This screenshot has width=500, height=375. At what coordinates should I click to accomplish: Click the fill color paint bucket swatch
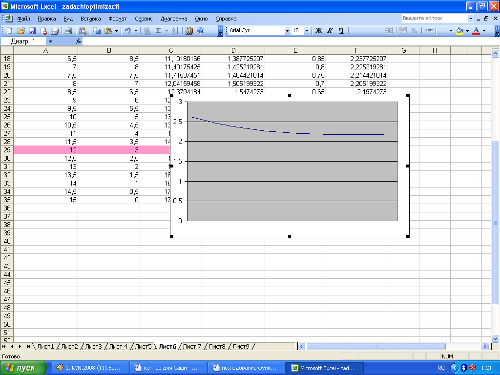[x=459, y=31]
